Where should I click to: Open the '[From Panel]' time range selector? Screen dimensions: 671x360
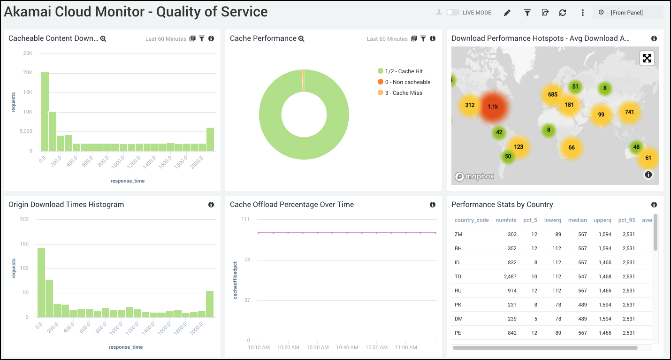(628, 12)
